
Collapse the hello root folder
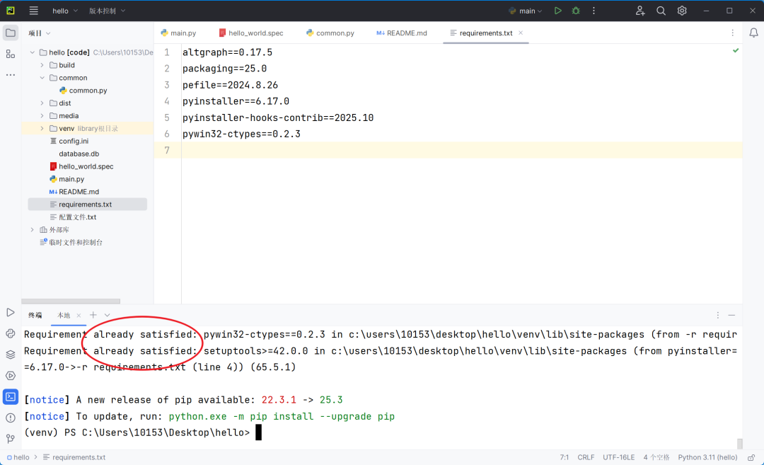tap(32, 52)
